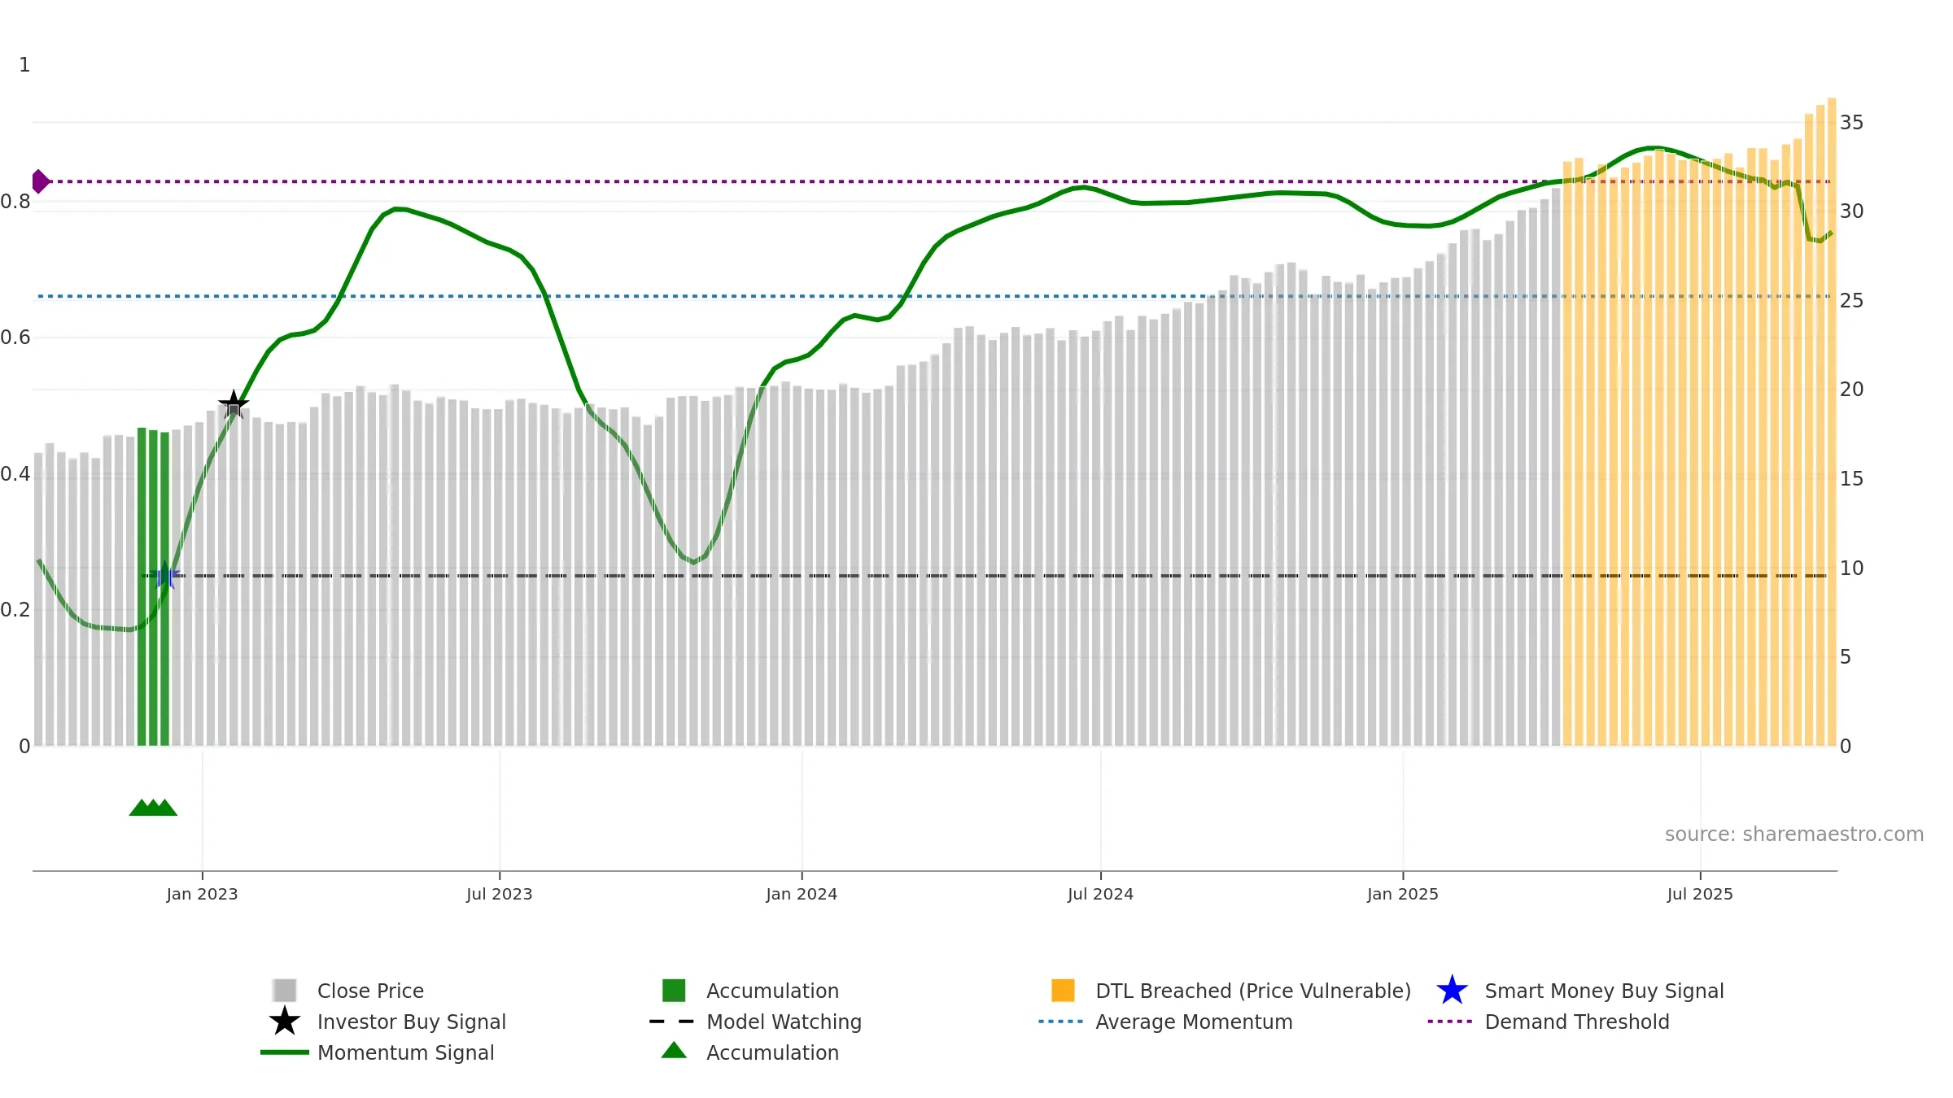Screen dimensions: 1953x1098
Task: Toggle the Average Momentum legend label
Action: (1194, 1022)
